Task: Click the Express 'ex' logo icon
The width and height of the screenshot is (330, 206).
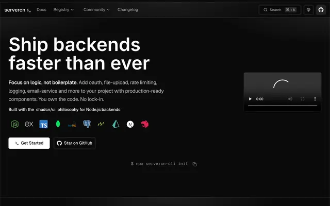Action: (29, 124)
